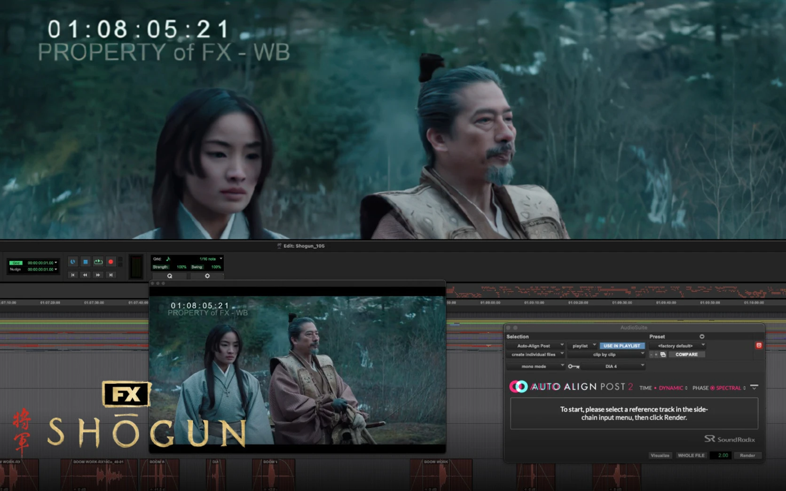The image size is (786, 491).
Task: Click the red record button in transport
Action: (111, 262)
